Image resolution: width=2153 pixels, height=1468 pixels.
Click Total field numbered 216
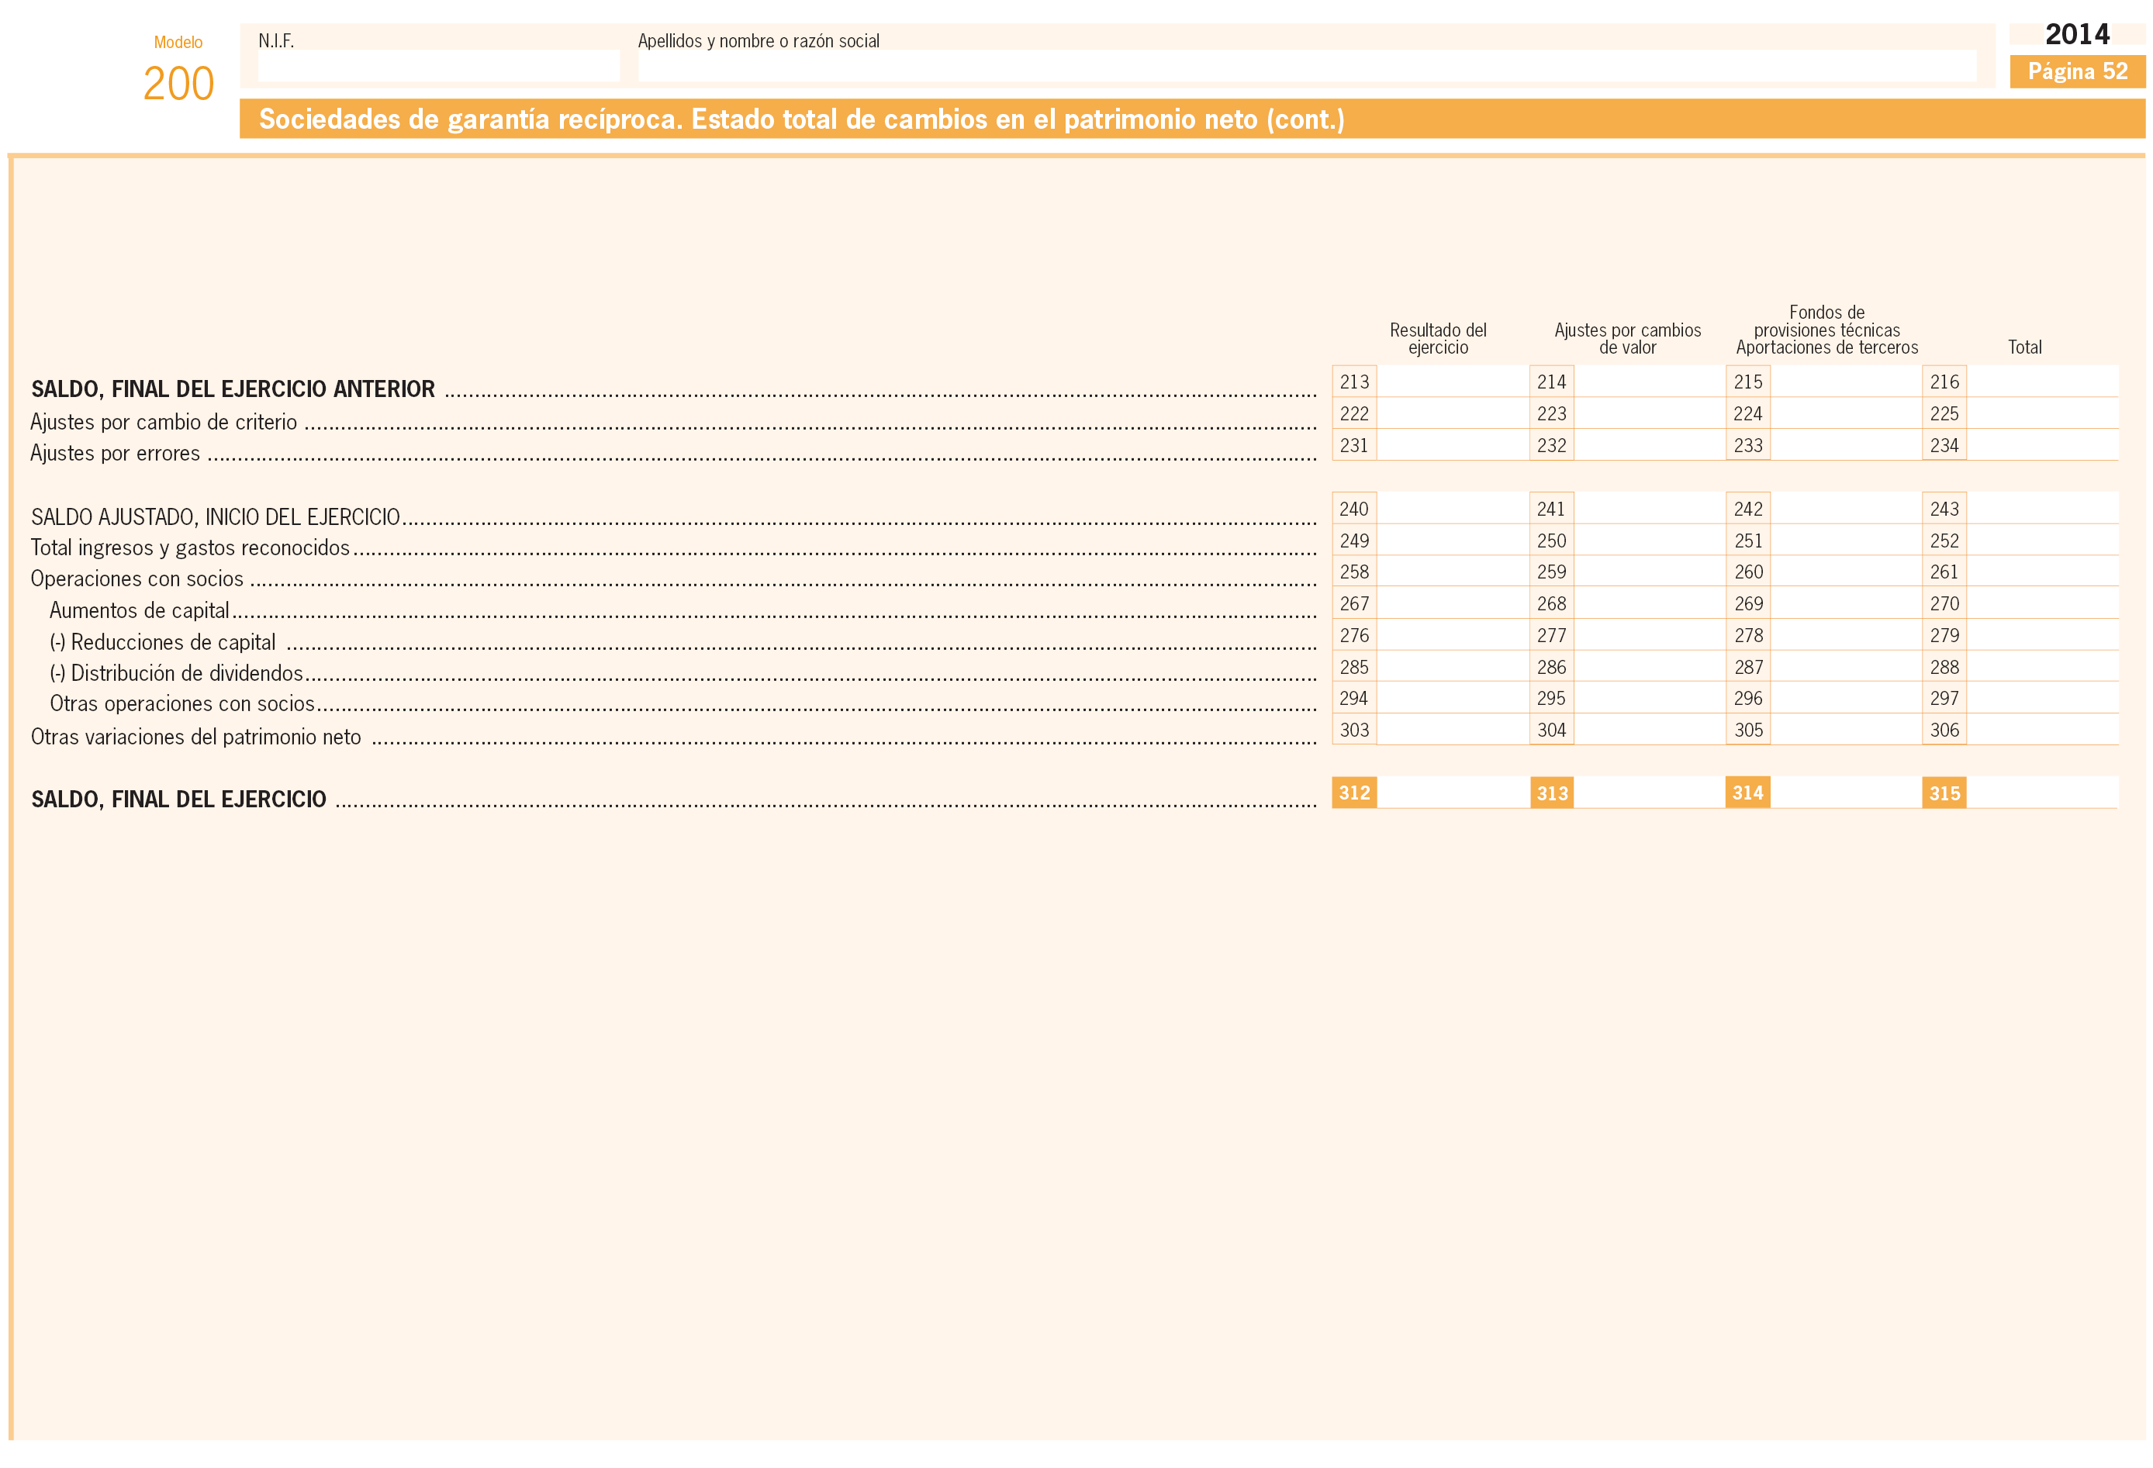pyautogui.click(x=2042, y=382)
